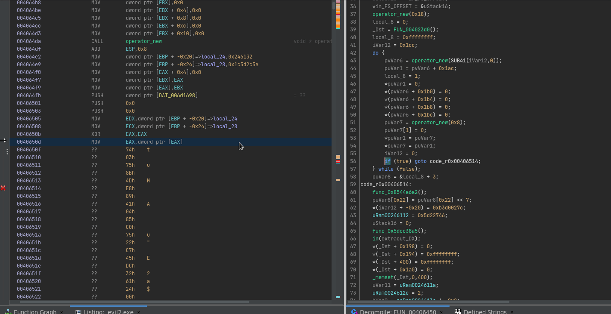The height and width of the screenshot is (314, 611).
Task: Click the Listing tab's icon
Action: [78, 311]
